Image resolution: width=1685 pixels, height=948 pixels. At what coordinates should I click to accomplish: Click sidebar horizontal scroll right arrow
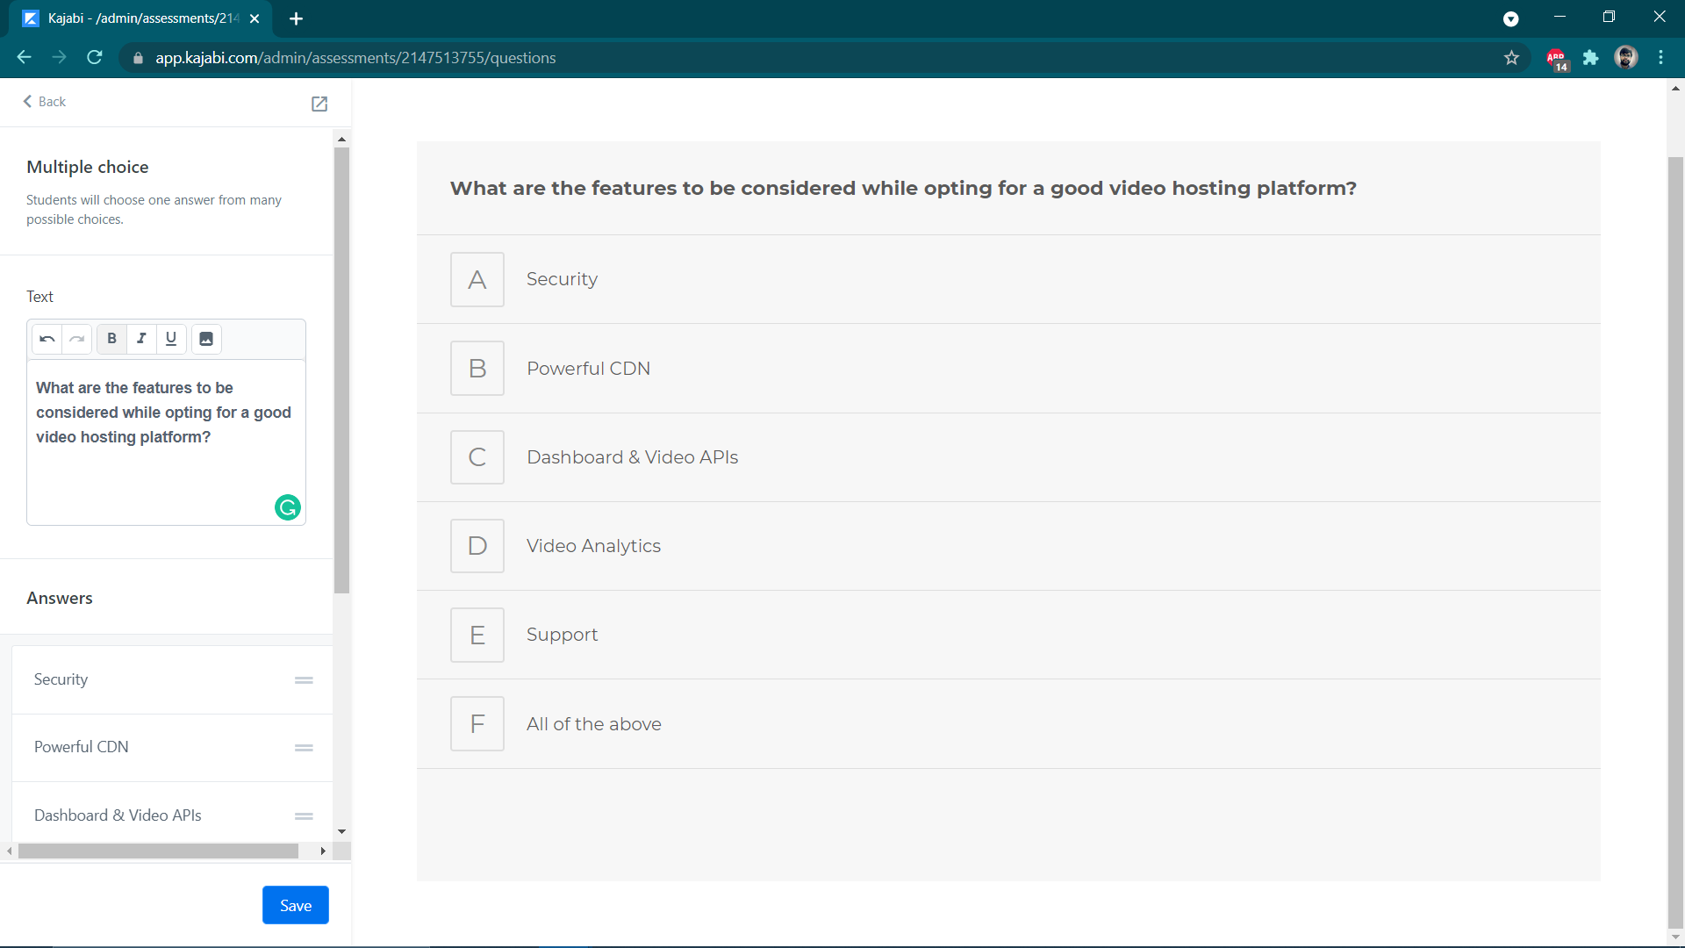[323, 851]
